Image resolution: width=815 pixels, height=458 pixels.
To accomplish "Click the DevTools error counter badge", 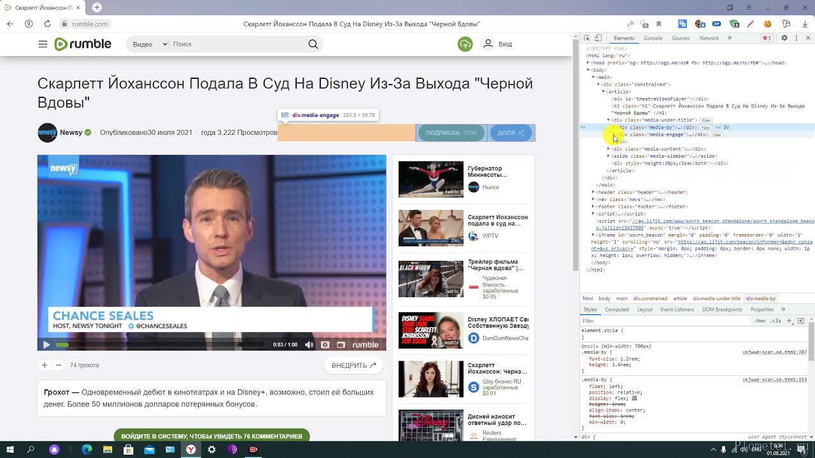I will [x=767, y=38].
